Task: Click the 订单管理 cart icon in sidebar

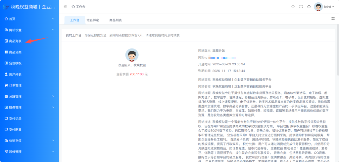Action: tap(6, 85)
